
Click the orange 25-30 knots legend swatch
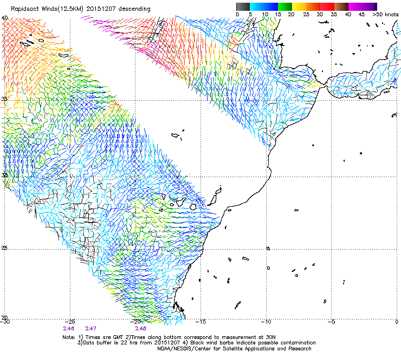point(313,6)
